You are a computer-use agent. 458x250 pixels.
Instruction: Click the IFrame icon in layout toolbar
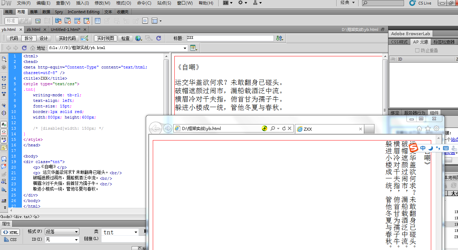(145, 21)
